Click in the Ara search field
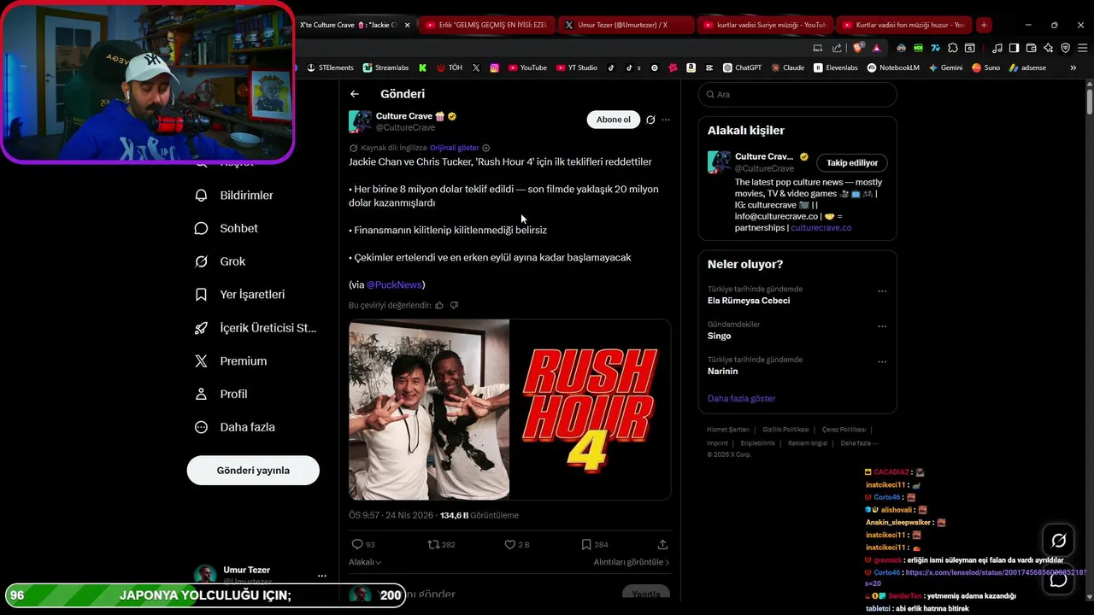The image size is (1094, 615). [x=797, y=95]
